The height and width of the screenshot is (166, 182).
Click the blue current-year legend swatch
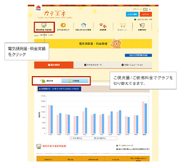click(95, 138)
